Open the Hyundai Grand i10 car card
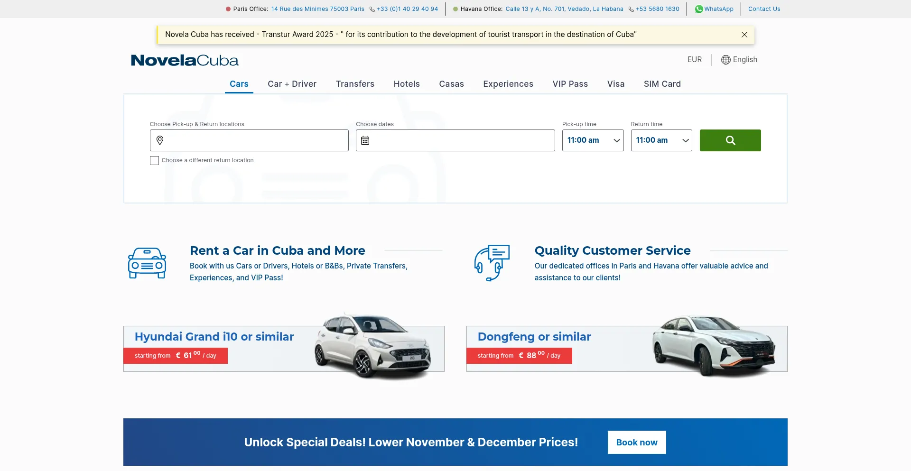Image resolution: width=911 pixels, height=471 pixels. pos(284,349)
